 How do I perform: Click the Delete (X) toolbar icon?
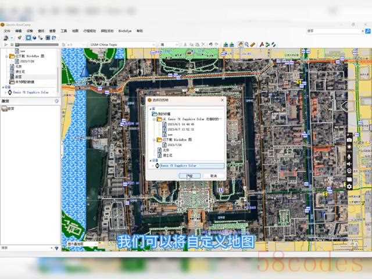click(203, 44)
